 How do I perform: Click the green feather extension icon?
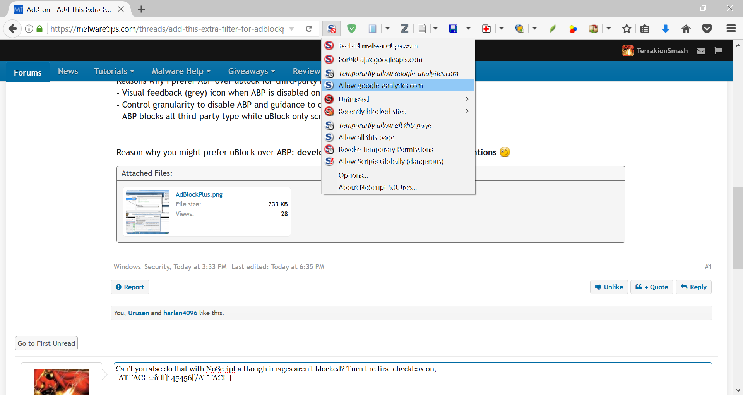553,29
